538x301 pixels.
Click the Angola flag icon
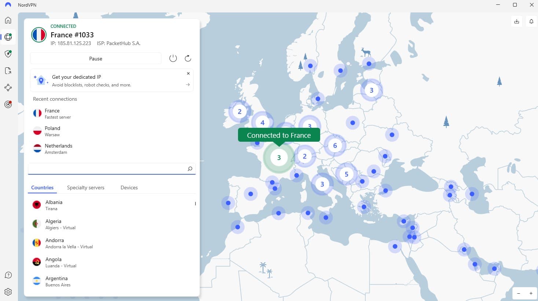[x=37, y=262]
